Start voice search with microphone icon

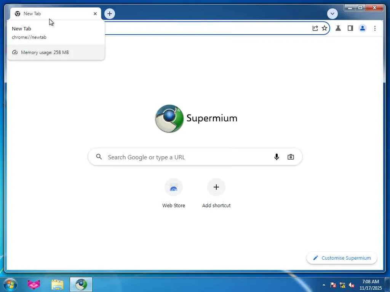click(277, 157)
